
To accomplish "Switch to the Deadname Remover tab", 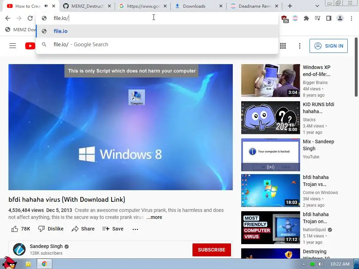I will click(x=254, y=6).
